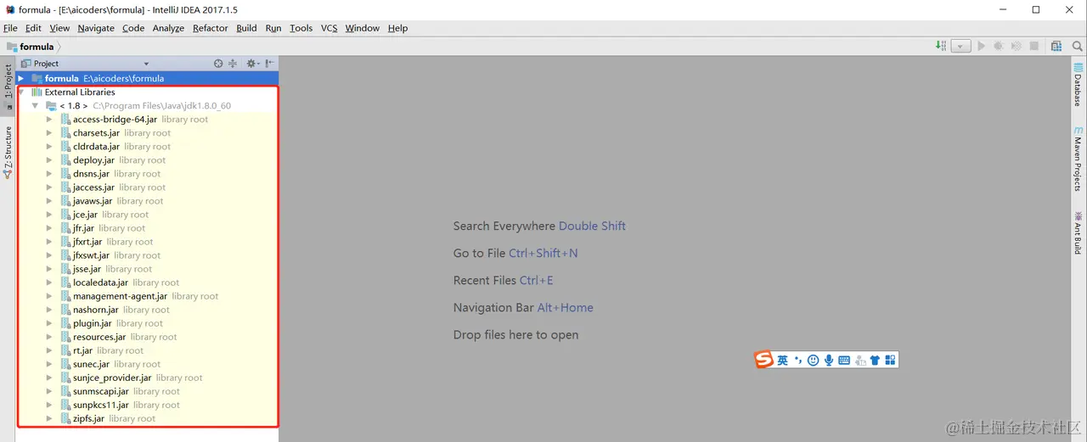This screenshot has height=442, width=1087.
Task: Click the Stop square icon
Action: point(1033,47)
